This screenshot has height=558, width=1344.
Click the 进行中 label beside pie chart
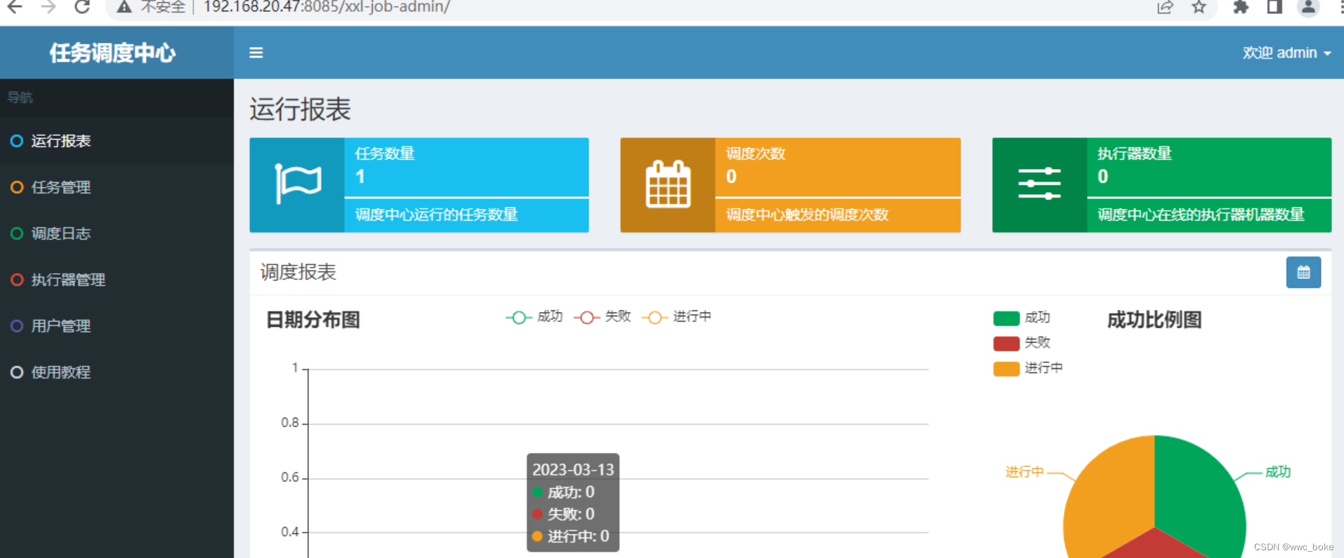pyautogui.click(x=1025, y=472)
